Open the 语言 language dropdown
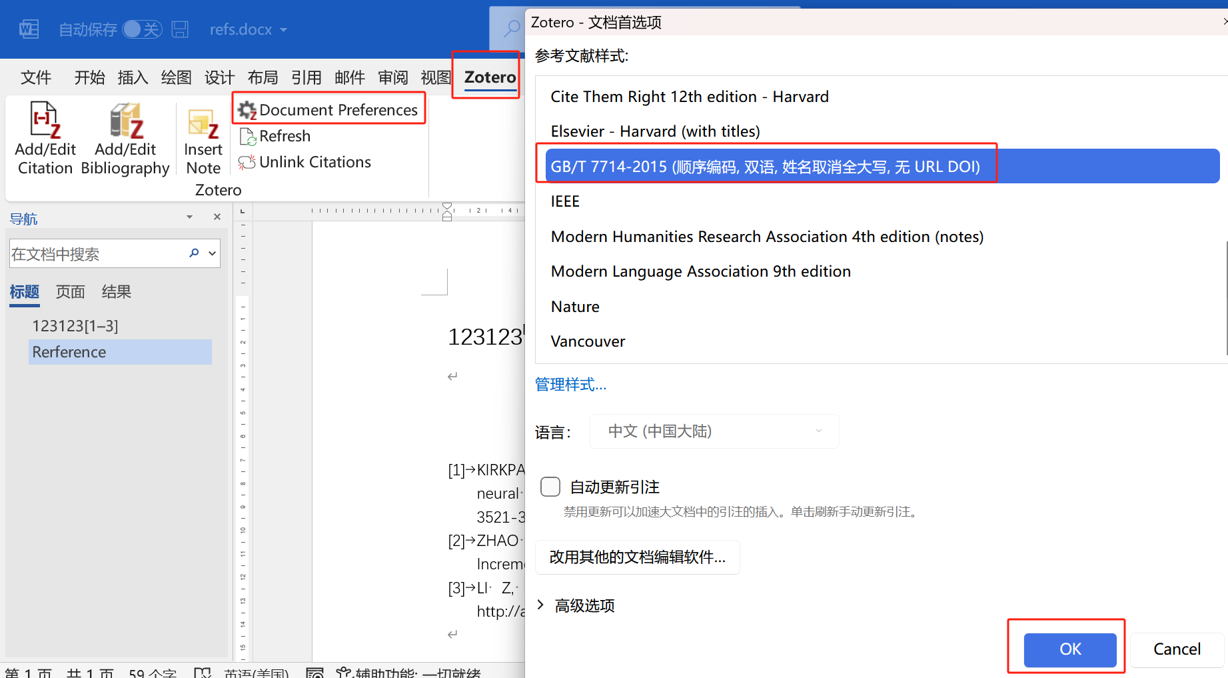The image size is (1228, 678). point(714,431)
